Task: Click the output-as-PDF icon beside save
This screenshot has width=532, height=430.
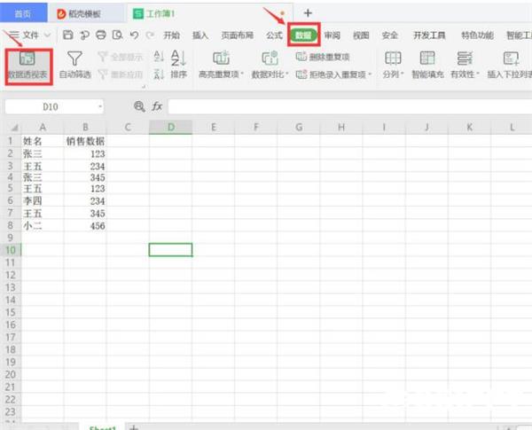Action: (84, 35)
